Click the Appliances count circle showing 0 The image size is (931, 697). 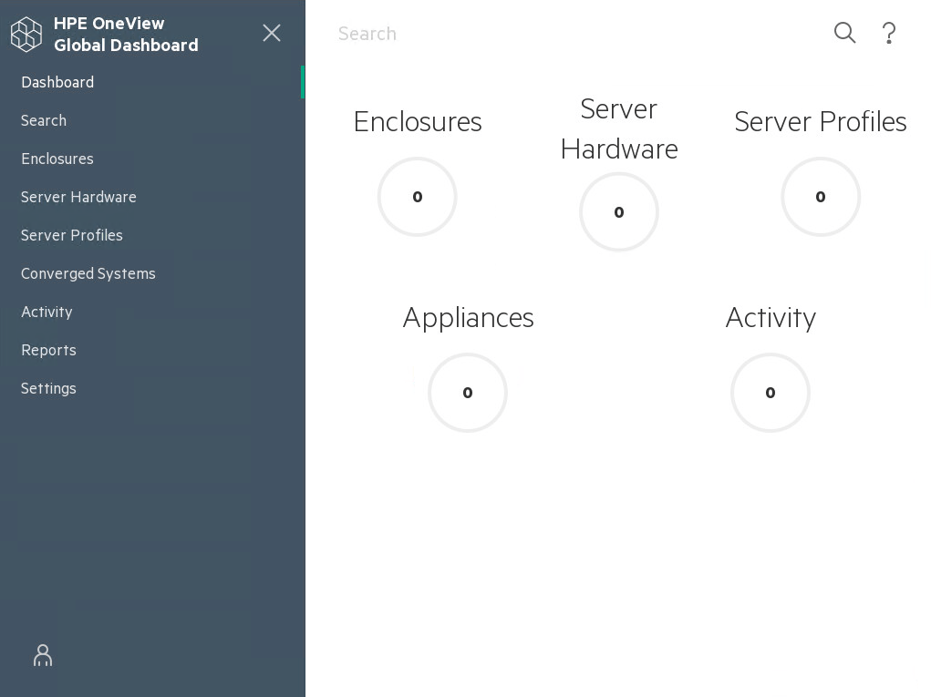468,392
